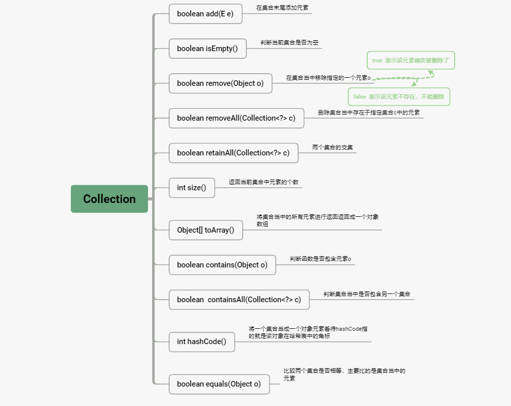Select the int hashCode() node
The width and height of the screenshot is (511, 406).
click(202, 342)
